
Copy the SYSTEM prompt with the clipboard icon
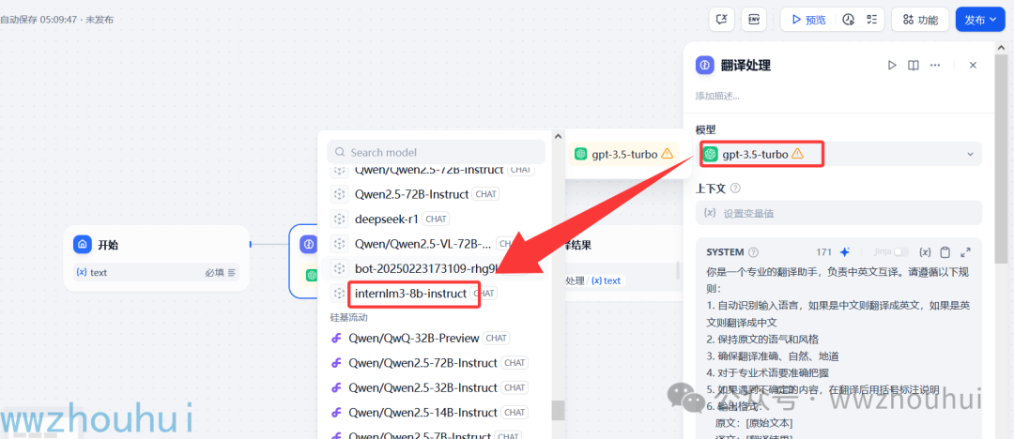945,252
